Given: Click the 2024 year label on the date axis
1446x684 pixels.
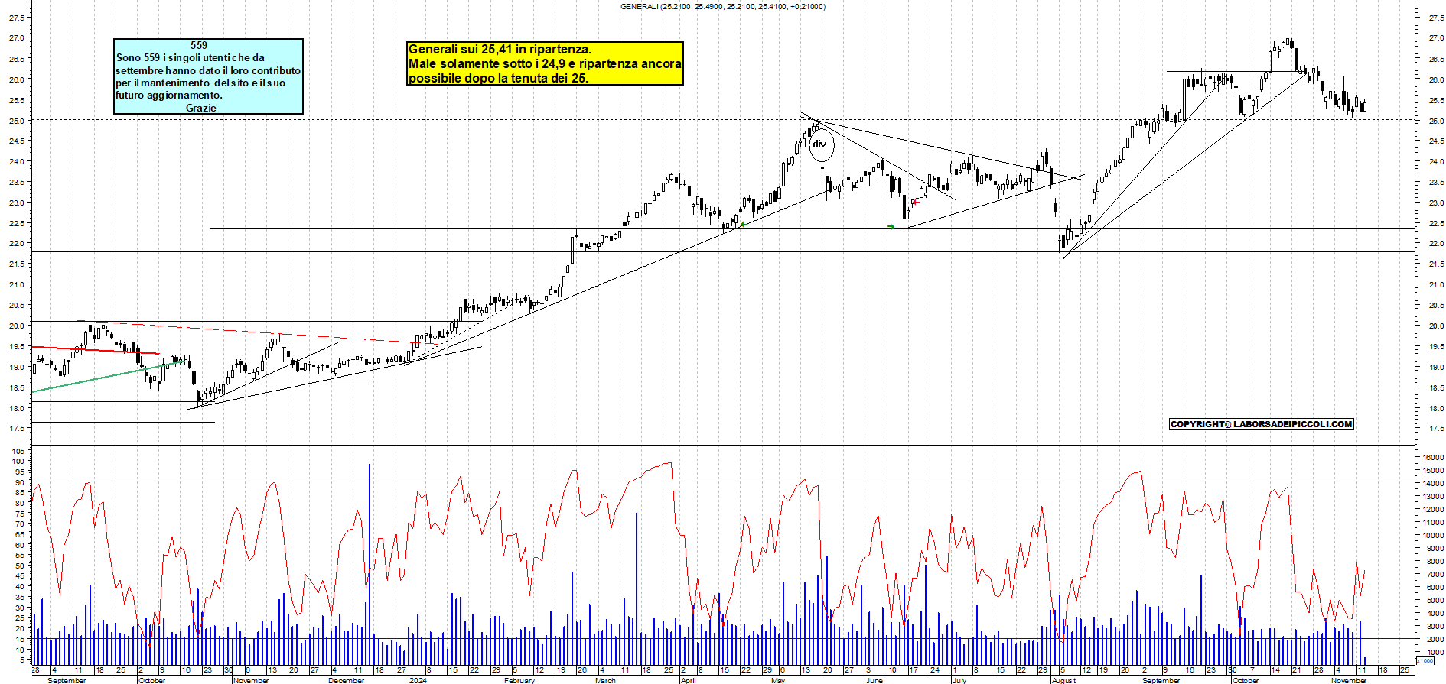Looking at the screenshot, I should [418, 680].
